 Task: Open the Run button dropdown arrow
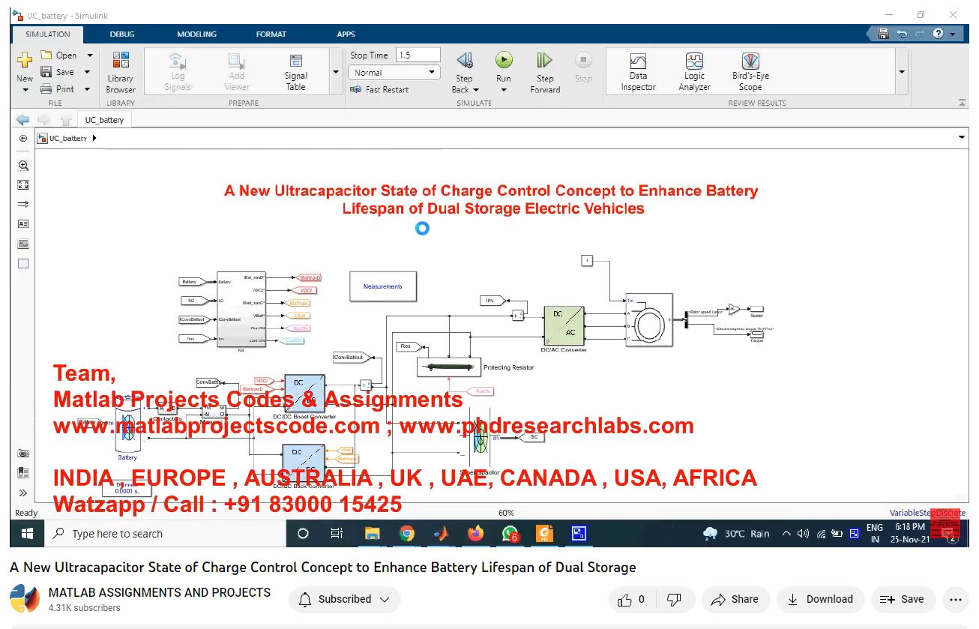504,90
